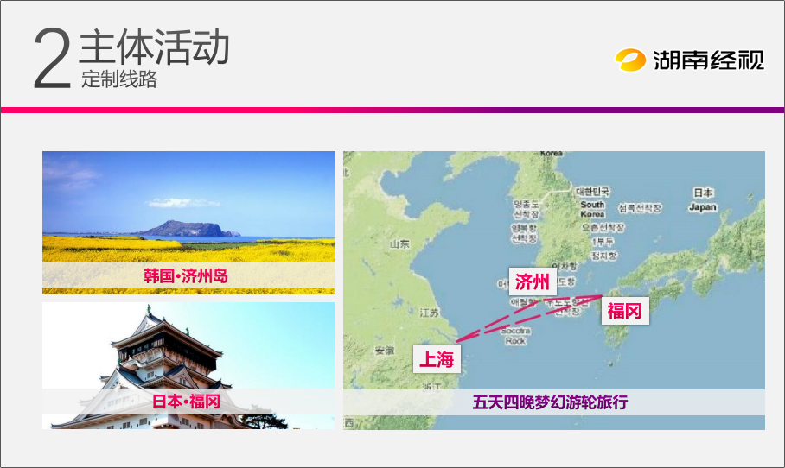785x468 pixels.
Task: Select the 福冈 marker on the map
Action: pos(624,311)
